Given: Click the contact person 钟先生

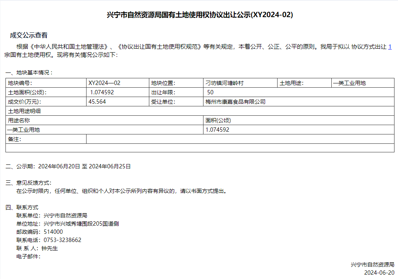Looking at the screenshot, I should click(50, 248).
